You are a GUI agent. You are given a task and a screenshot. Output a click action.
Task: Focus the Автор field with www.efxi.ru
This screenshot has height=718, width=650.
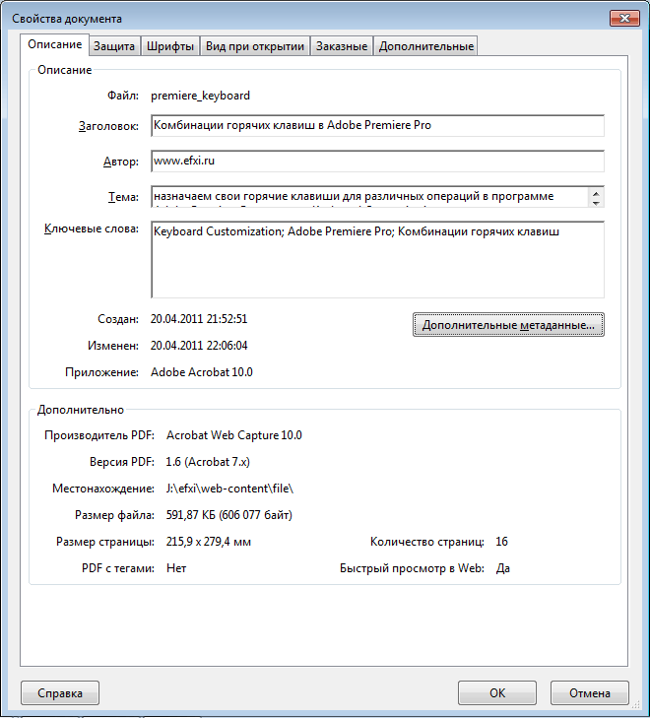click(x=377, y=162)
